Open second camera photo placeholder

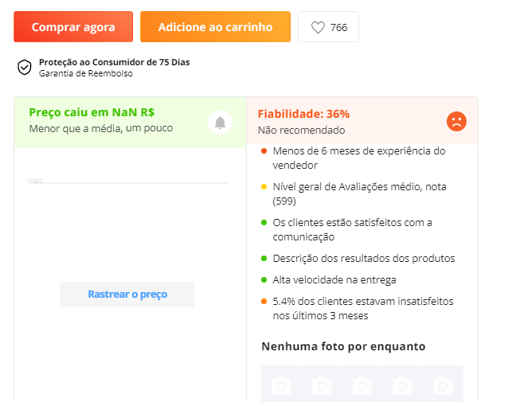[x=322, y=386]
